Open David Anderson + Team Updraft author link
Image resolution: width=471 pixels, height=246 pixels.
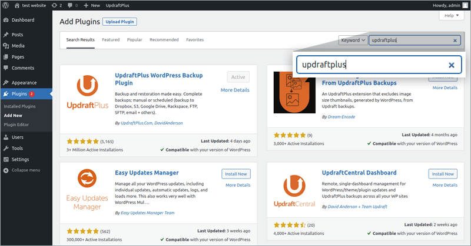pos(357,207)
